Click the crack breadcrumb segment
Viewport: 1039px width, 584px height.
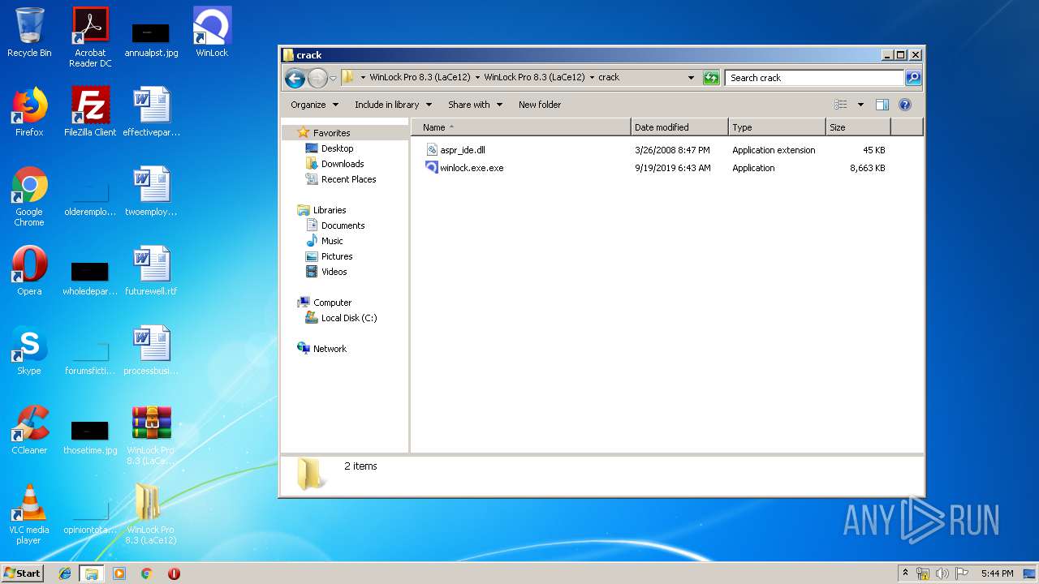(609, 78)
